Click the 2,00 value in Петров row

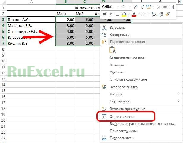pyautogui.click(x=65, y=20)
